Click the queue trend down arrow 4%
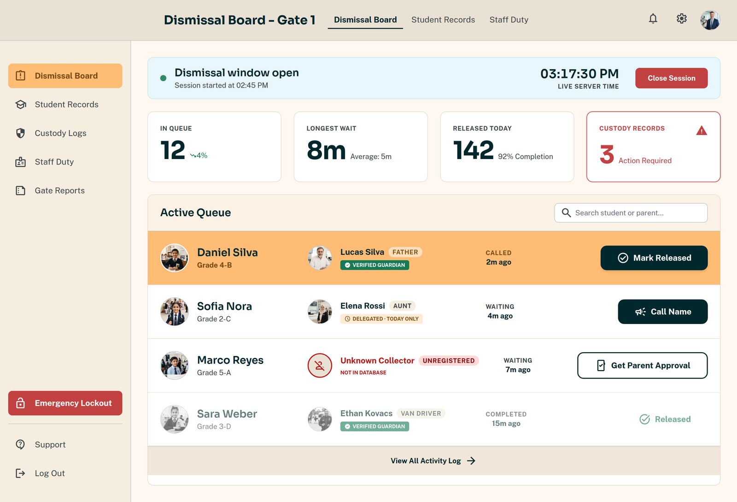737x502 pixels. click(199, 156)
